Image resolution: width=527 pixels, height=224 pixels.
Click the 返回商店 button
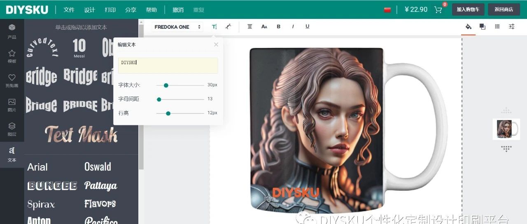coord(504,9)
